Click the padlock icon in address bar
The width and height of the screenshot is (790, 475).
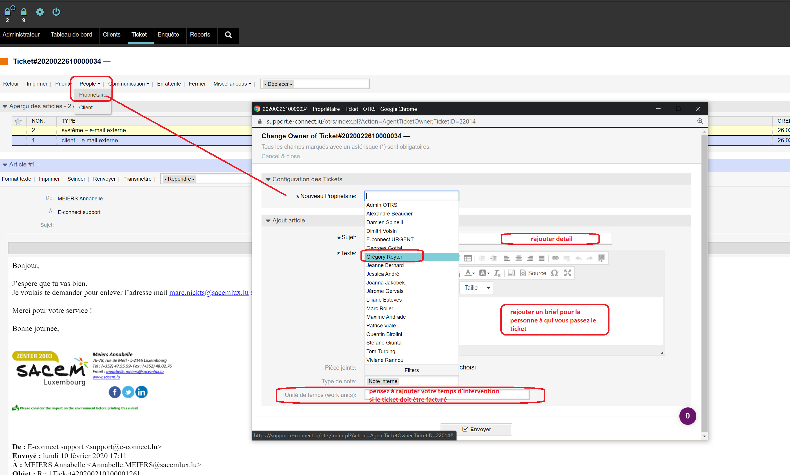click(x=259, y=121)
